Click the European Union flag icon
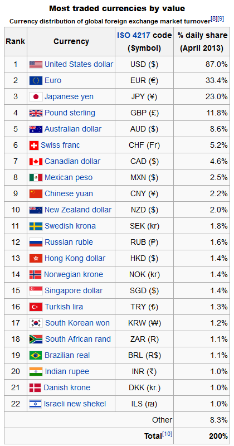Viewport: 234px width, 446px height. pos(36,81)
